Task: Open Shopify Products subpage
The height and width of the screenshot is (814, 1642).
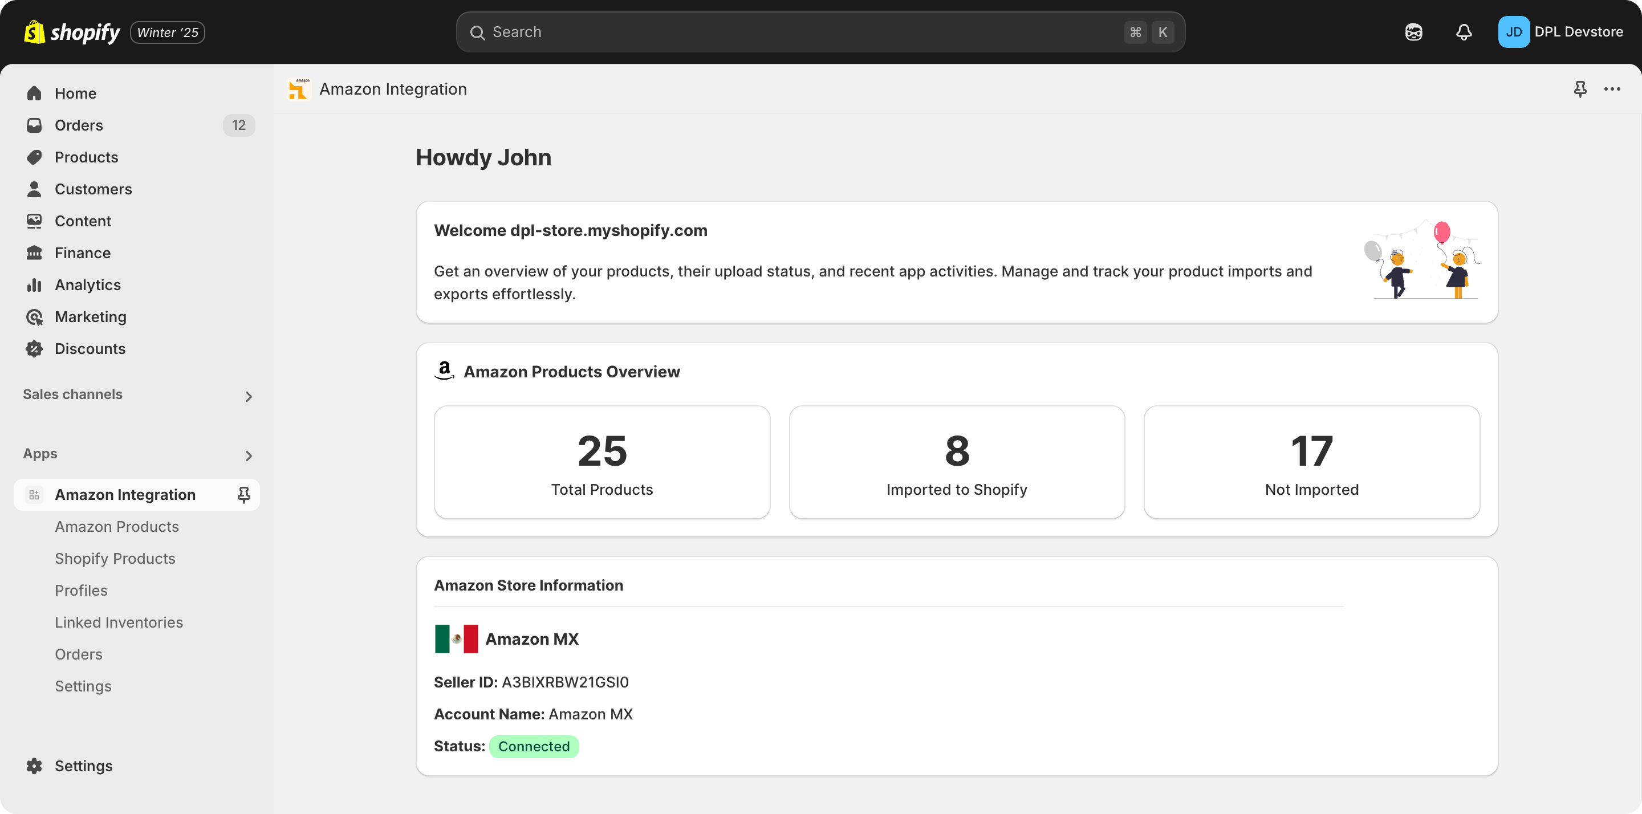Action: point(115,559)
